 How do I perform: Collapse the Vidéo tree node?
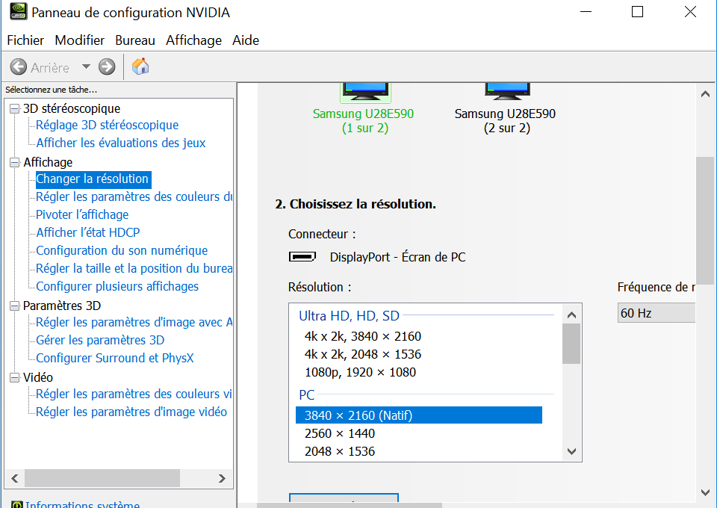point(15,378)
